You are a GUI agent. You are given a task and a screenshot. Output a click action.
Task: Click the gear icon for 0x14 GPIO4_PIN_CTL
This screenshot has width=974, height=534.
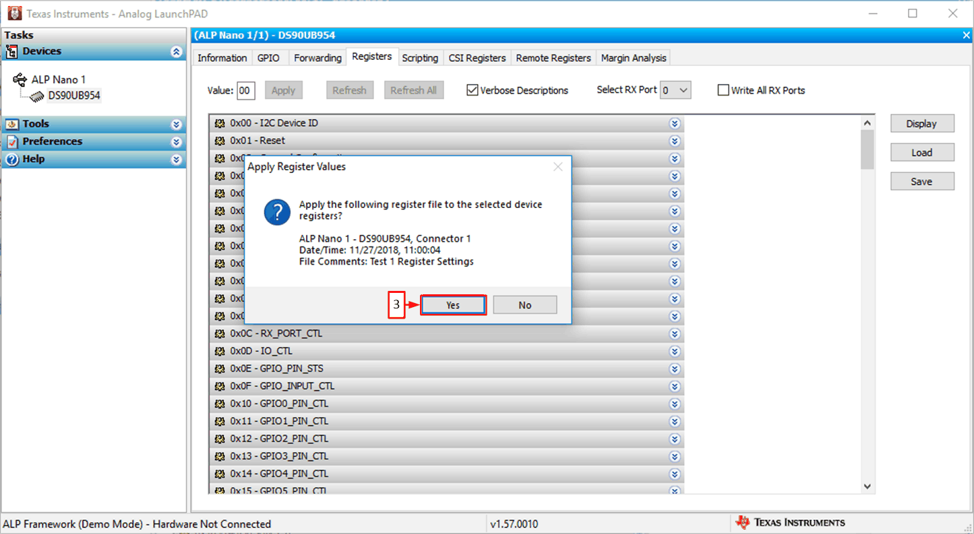219,473
